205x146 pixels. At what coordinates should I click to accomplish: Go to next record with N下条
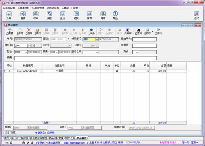pyautogui.click(x=83, y=31)
